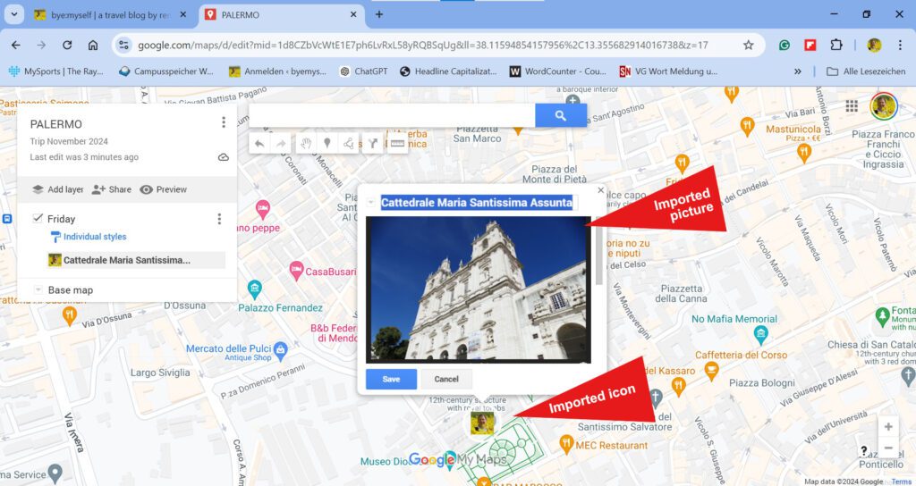Open Alle Lesezeichen folder
Viewport: 916px width, 486px height.
(x=866, y=71)
